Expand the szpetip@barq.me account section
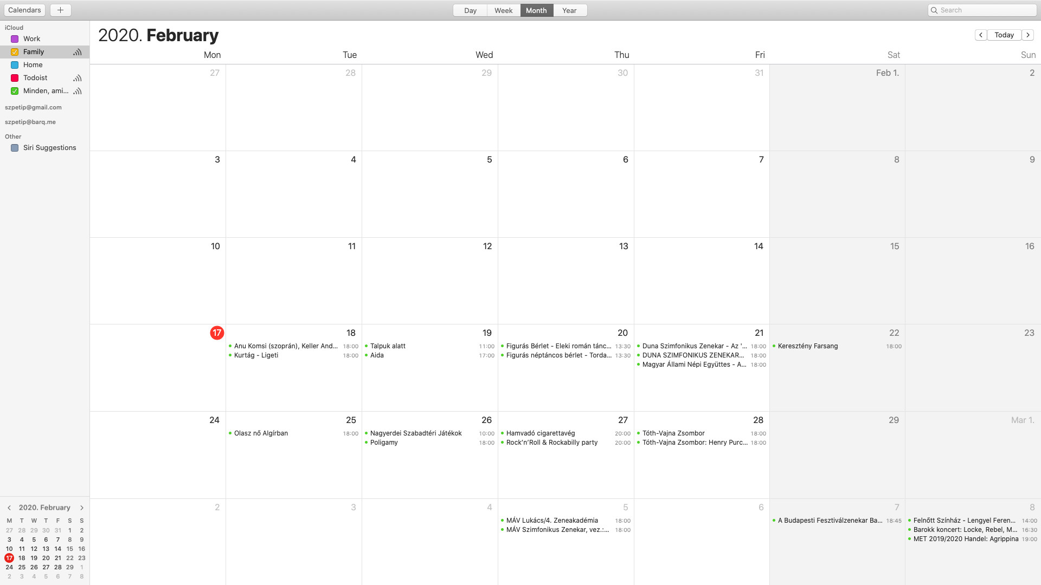This screenshot has width=1041, height=585. [30, 122]
